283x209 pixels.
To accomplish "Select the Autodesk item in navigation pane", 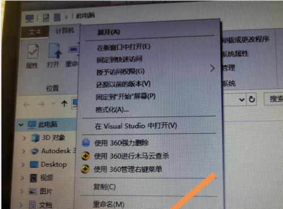I will coord(58,151).
